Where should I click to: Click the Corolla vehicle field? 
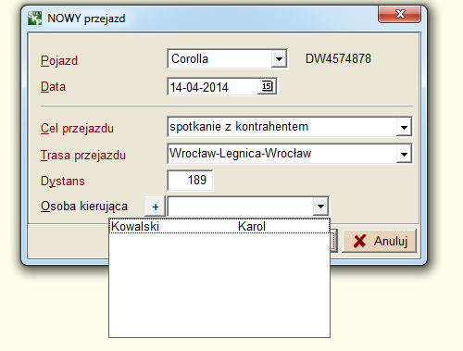tap(219, 58)
